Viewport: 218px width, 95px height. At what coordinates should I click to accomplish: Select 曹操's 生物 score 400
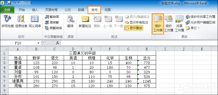point(128,63)
